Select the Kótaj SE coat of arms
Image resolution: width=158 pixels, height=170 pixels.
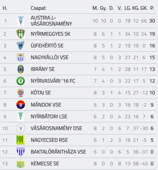21,93
